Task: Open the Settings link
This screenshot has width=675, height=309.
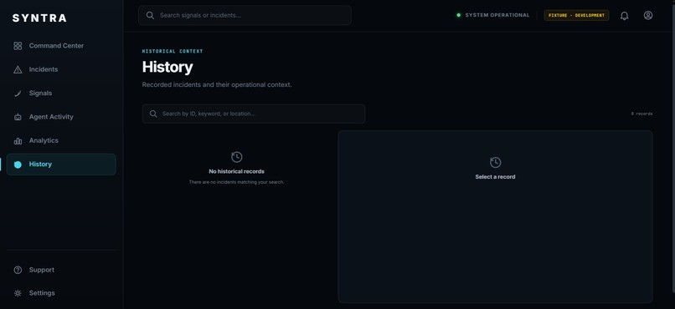Action: pyautogui.click(x=61, y=293)
